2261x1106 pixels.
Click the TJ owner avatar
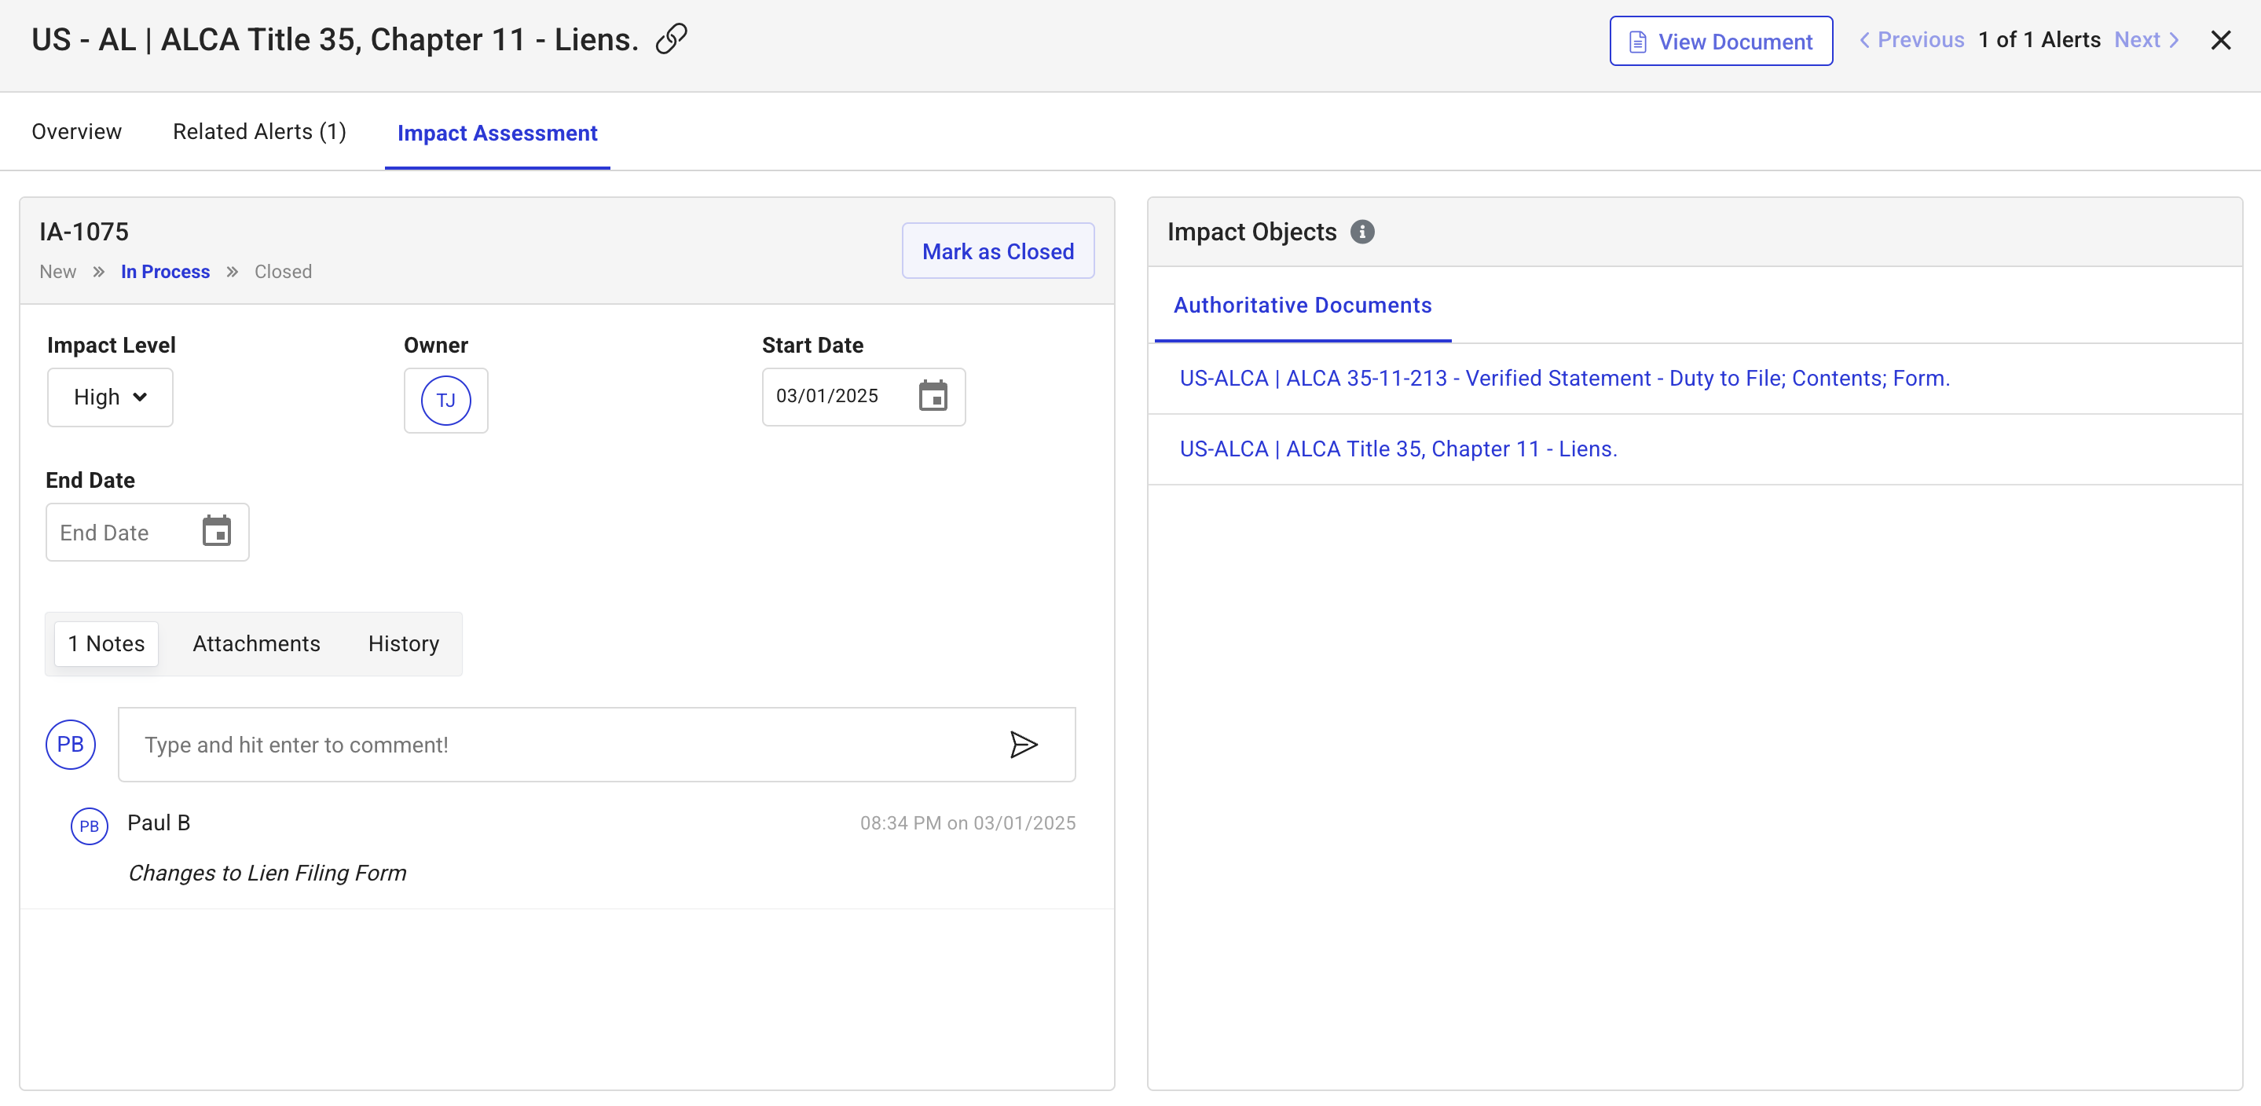pos(446,401)
